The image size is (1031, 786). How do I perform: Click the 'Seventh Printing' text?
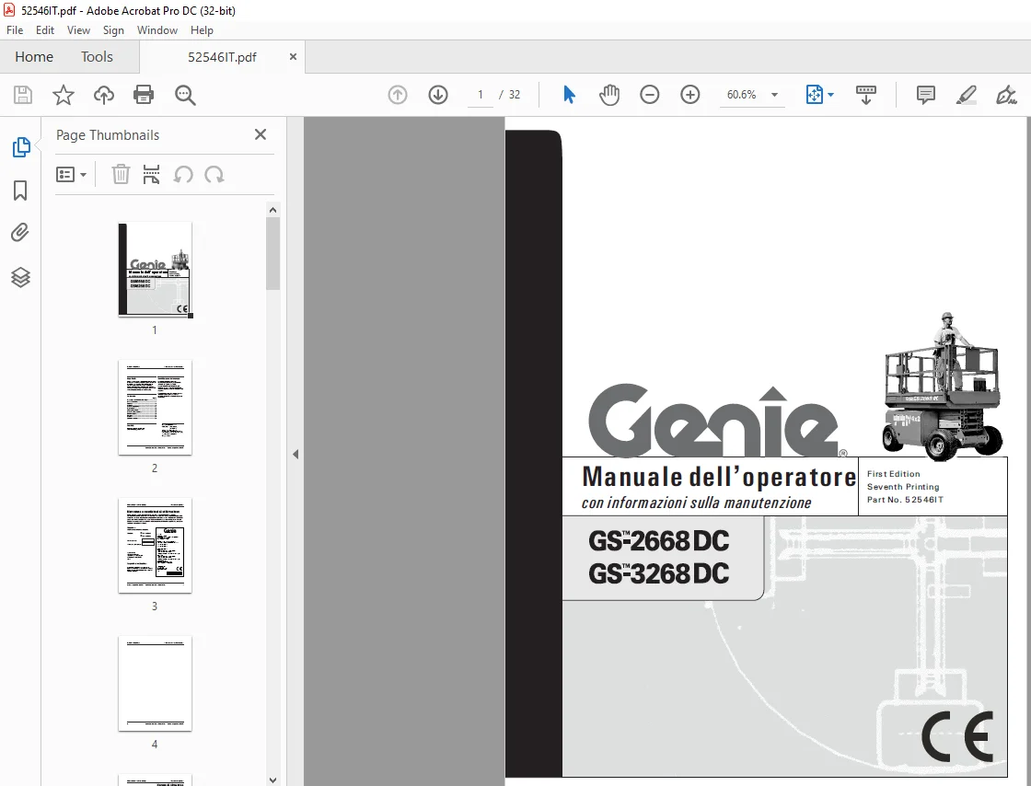[903, 487]
